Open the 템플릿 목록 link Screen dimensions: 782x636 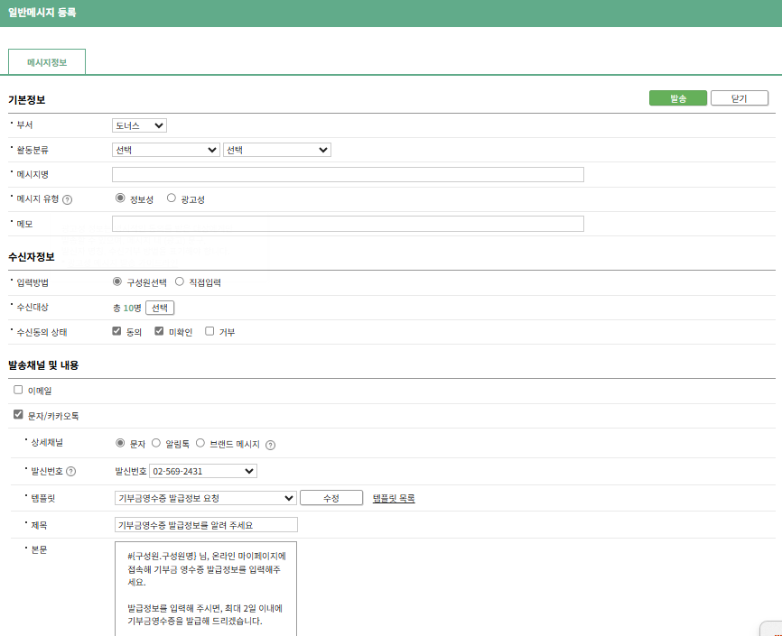click(394, 498)
